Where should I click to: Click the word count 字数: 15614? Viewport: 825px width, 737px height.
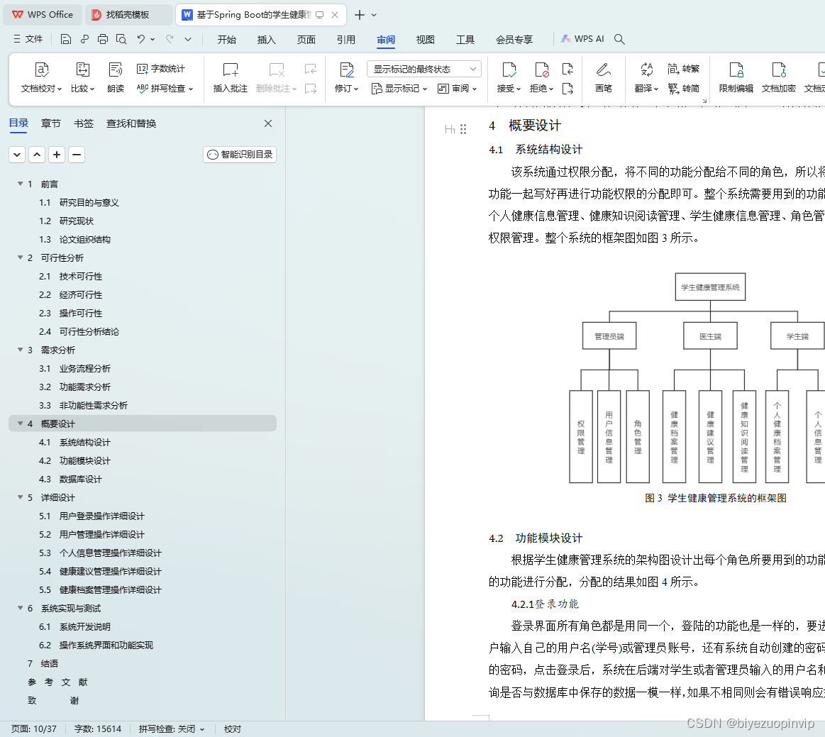[97, 728]
